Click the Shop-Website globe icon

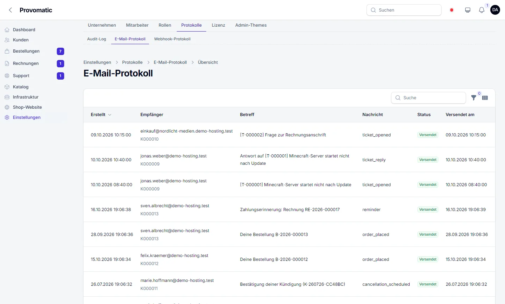pos(7,107)
